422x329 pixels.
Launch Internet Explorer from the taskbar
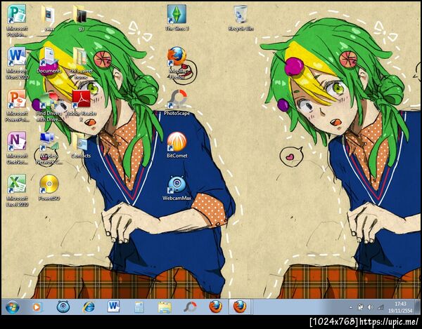(89, 307)
